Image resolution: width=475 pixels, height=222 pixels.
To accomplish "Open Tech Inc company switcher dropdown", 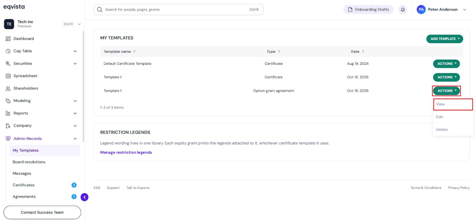I will (x=79, y=24).
